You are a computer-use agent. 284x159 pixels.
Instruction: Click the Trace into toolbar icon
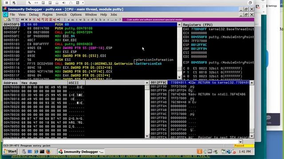[x=47, y=19]
